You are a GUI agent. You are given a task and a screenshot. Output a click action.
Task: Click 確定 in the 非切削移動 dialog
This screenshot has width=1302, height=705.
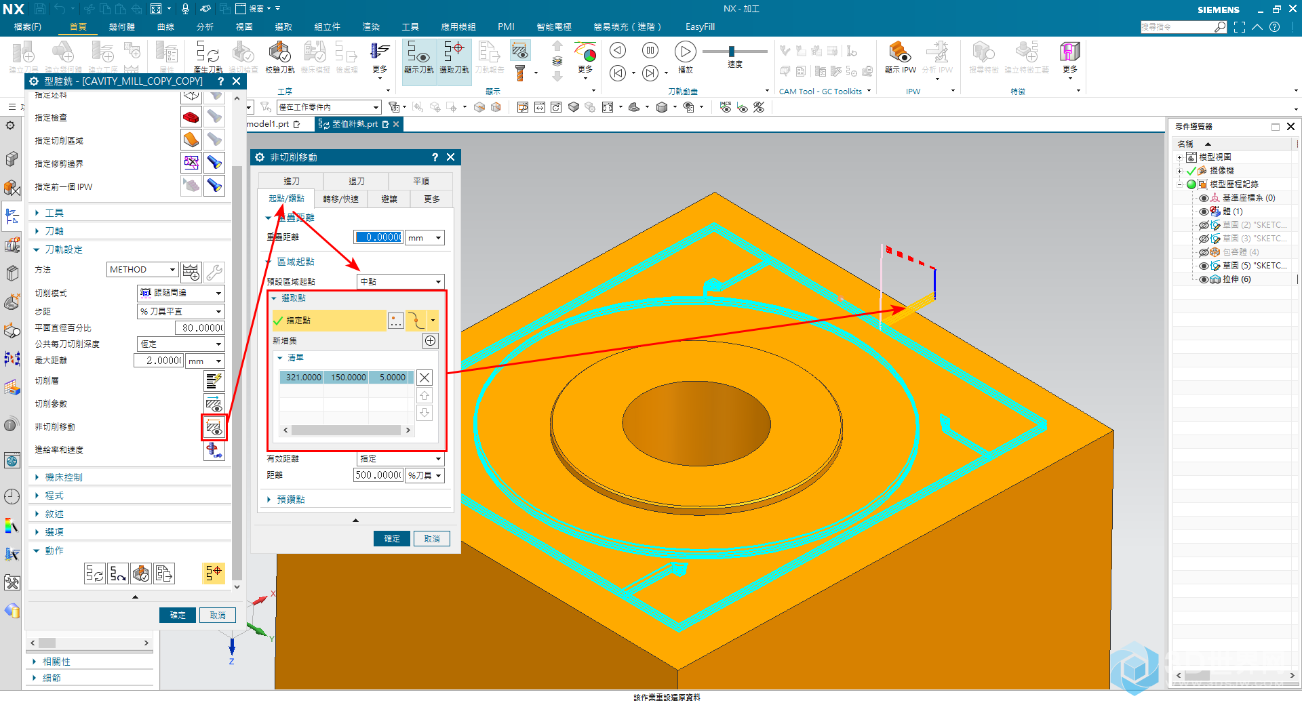[x=392, y=538]
